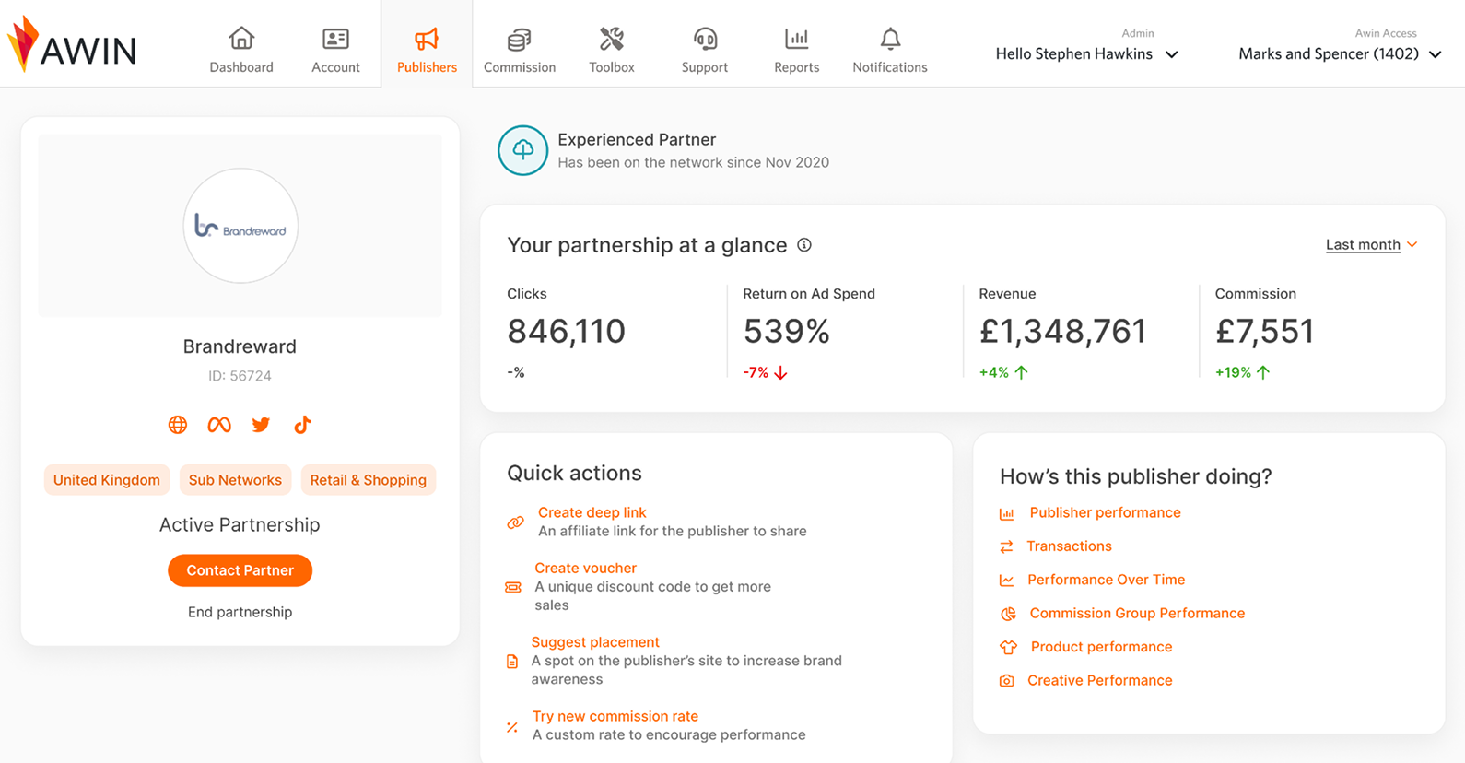
Task: Select the Publishers megaphone icon
Action: [x=427, y=39]
